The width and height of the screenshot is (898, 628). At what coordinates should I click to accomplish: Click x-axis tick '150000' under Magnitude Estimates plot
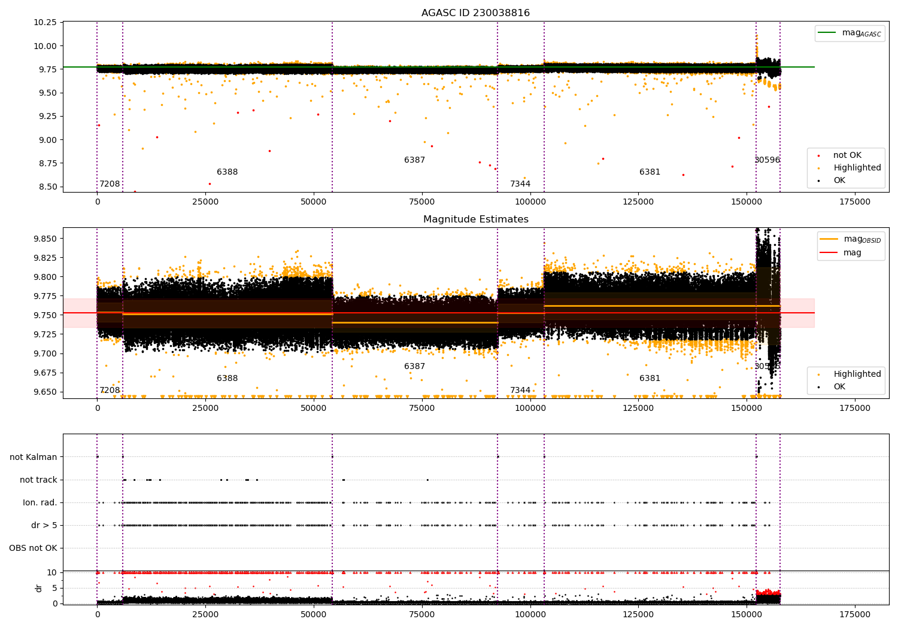[747, 408]
